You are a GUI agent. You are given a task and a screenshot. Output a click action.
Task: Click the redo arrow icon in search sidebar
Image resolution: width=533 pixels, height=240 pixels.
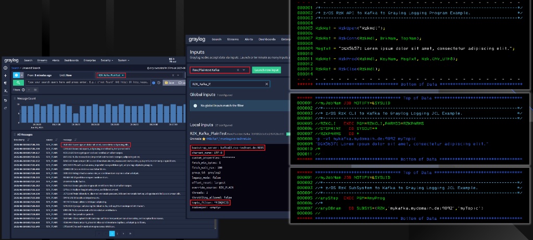click(5, 108)
